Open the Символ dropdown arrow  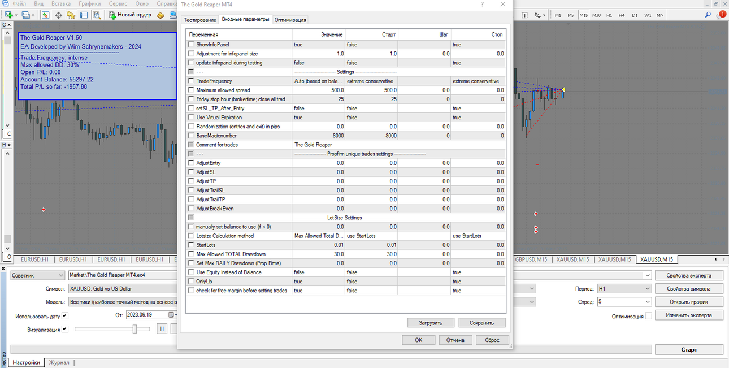tap(531, 288)
